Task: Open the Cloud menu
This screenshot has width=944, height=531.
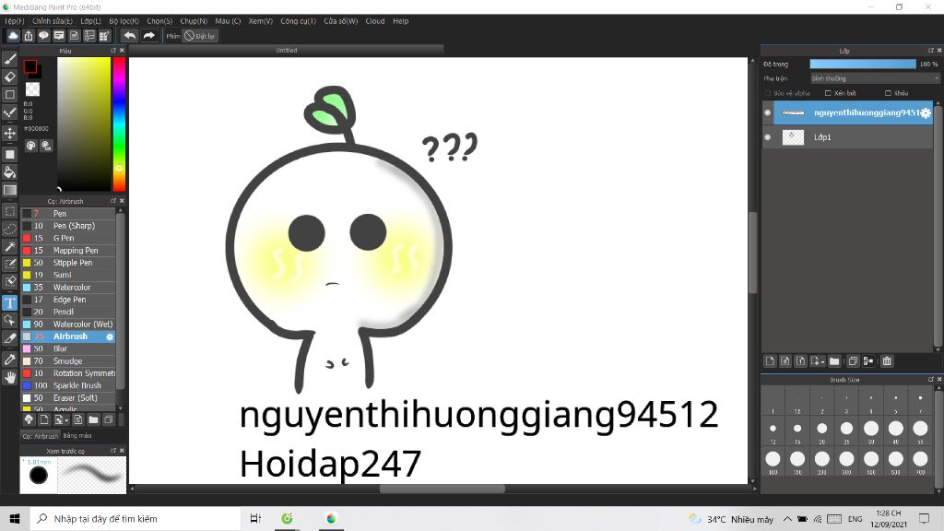Action: [374, 21]
